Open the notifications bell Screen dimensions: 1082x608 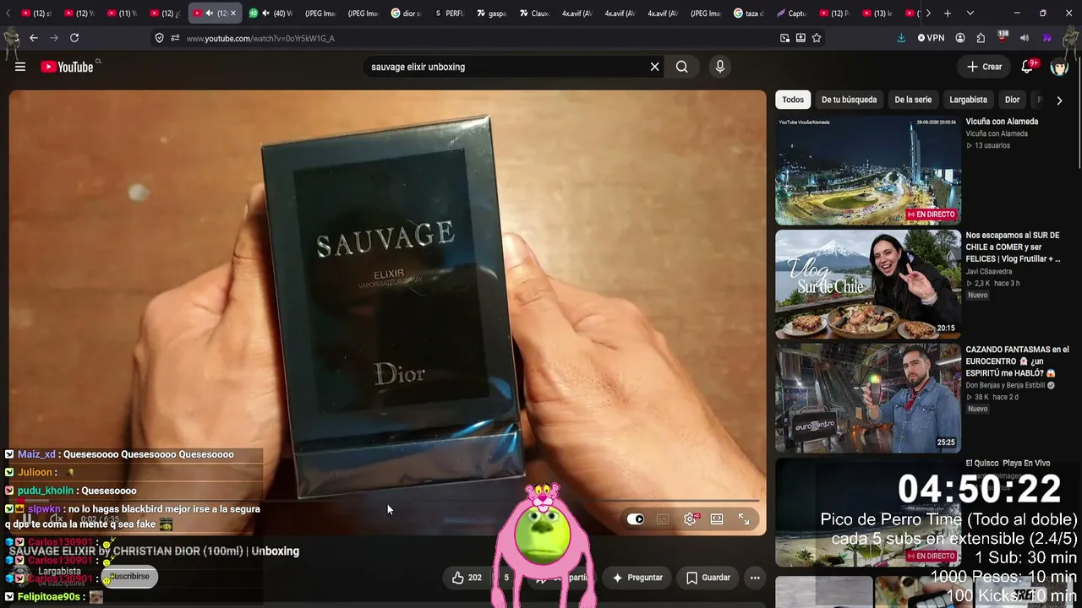[1027, 67]
